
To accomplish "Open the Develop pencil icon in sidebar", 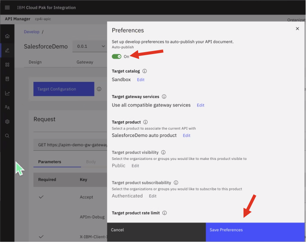I will pyautogui.click(x=7, y=50).
